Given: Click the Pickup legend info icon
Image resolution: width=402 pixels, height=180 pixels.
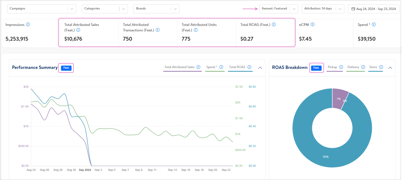Looking at the screenshot, I should tap(341, 67).
